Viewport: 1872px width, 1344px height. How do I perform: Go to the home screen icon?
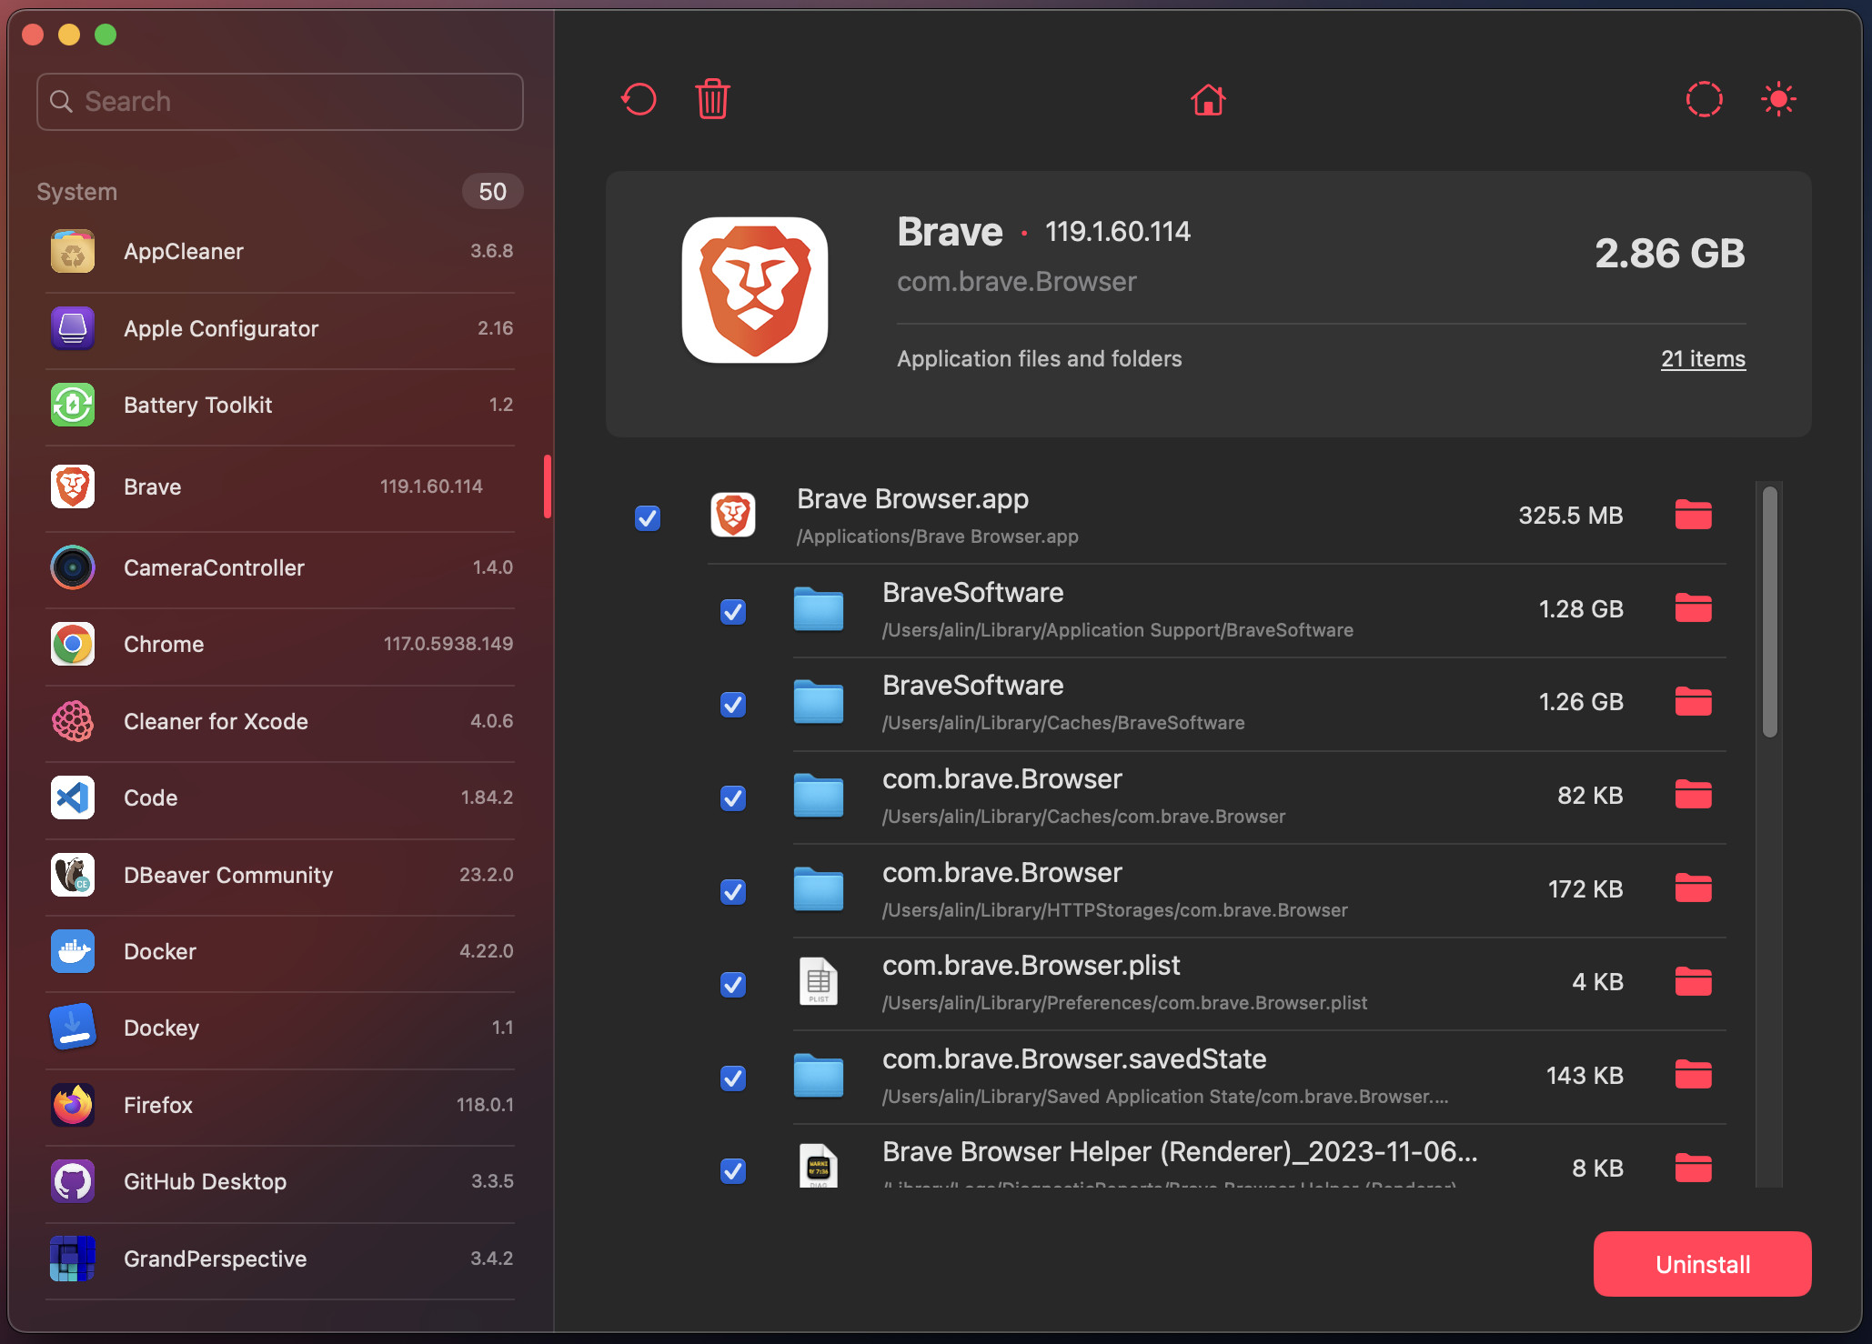(1208, 99)
